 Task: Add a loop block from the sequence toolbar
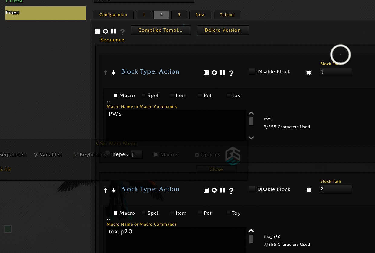[106, 31]
